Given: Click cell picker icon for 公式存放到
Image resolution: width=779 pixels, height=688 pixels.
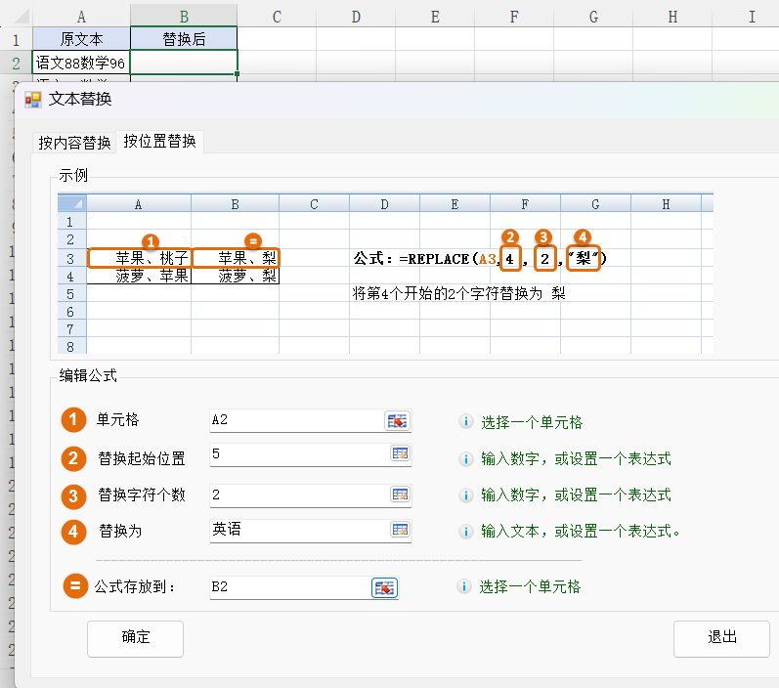Looking at the screenshot, I should coord(384,587).
